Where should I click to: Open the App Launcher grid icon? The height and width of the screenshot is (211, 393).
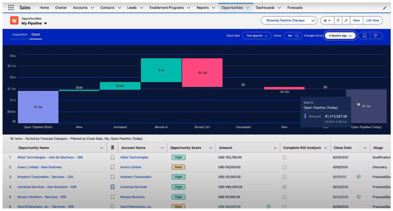point(11,8)
